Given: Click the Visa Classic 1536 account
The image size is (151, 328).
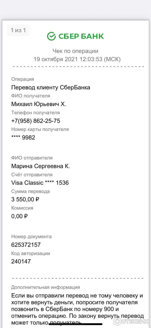Looking at the screenshot, I should point(40,183).
